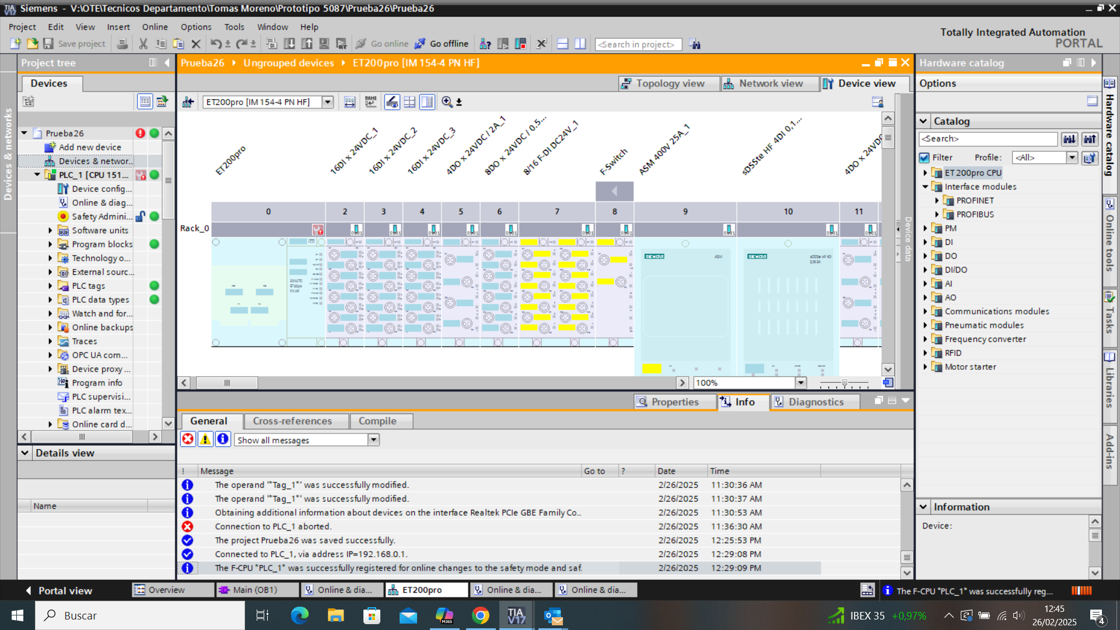Click the Download to device toolbar icon
Viewport: 1120px width, 630px height.
pos(289,44)
